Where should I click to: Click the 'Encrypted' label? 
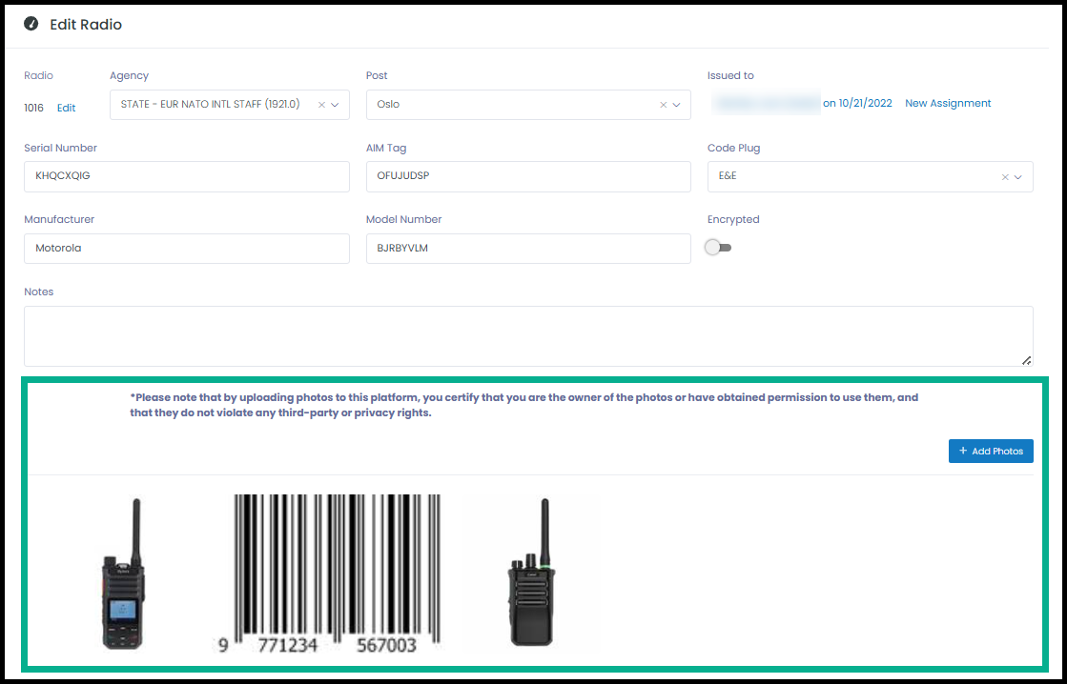tap(733, 219)
